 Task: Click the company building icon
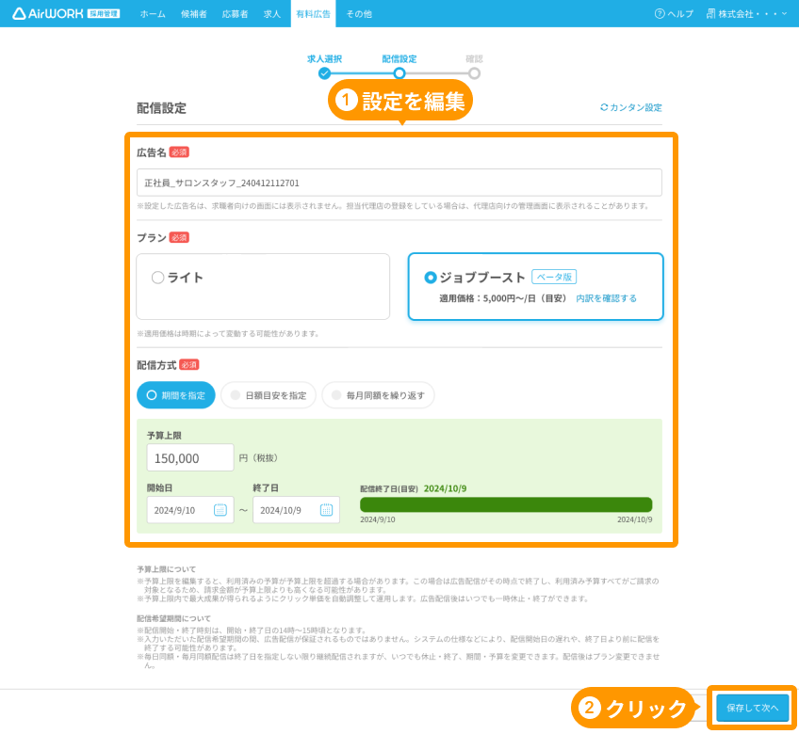[710, 14]
